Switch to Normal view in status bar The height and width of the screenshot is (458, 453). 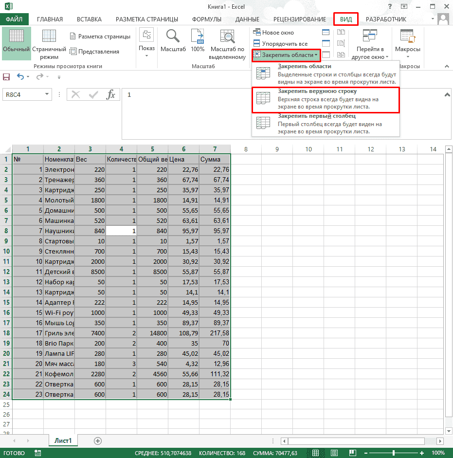315,453
